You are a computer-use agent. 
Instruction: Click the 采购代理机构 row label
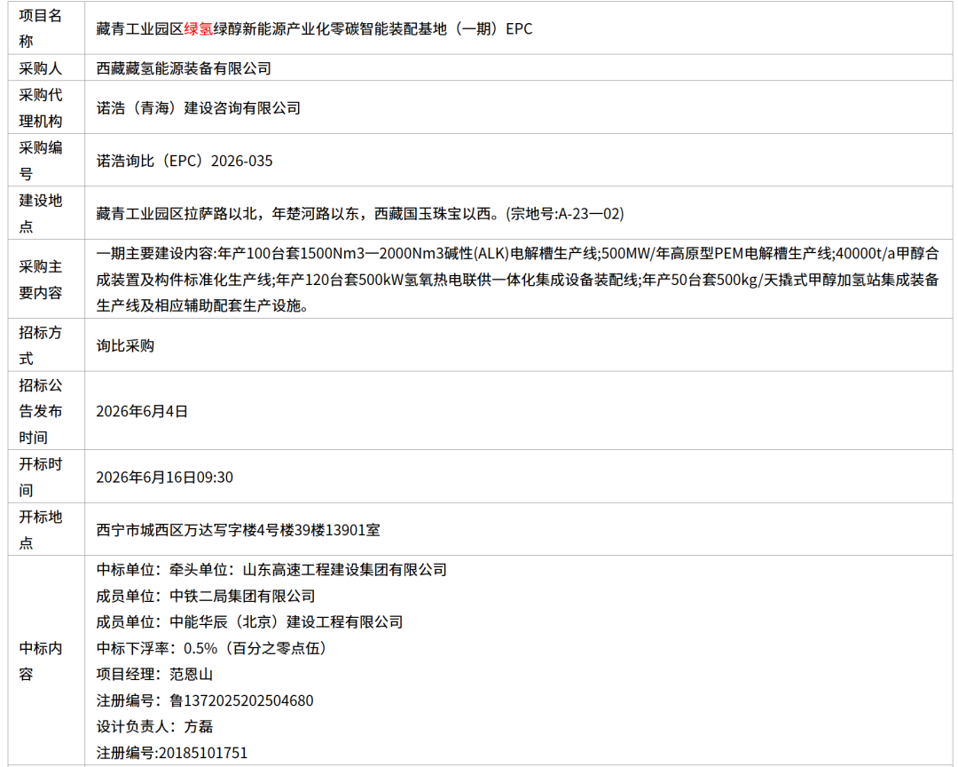point(40,107)
